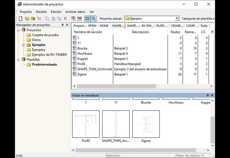This screenshot has height=158, width=230.
Task: Open the Edición menu
Action: [x=56, y=12]
